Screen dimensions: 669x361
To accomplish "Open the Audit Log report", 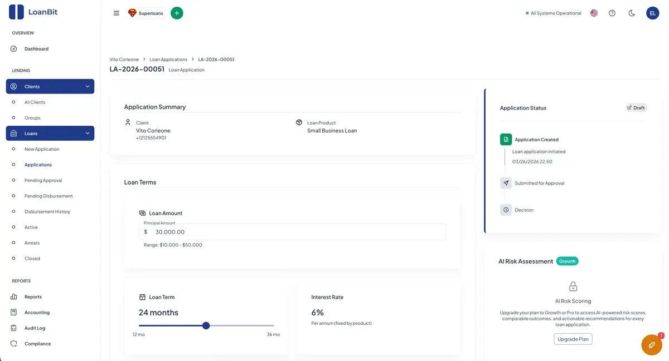I will pos(35,328).
